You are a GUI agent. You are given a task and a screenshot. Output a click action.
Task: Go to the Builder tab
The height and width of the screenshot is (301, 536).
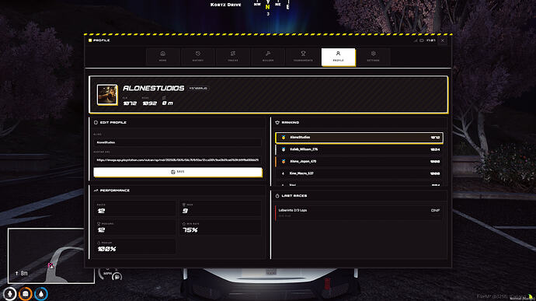pyautogui.click(x=268, y=57)
